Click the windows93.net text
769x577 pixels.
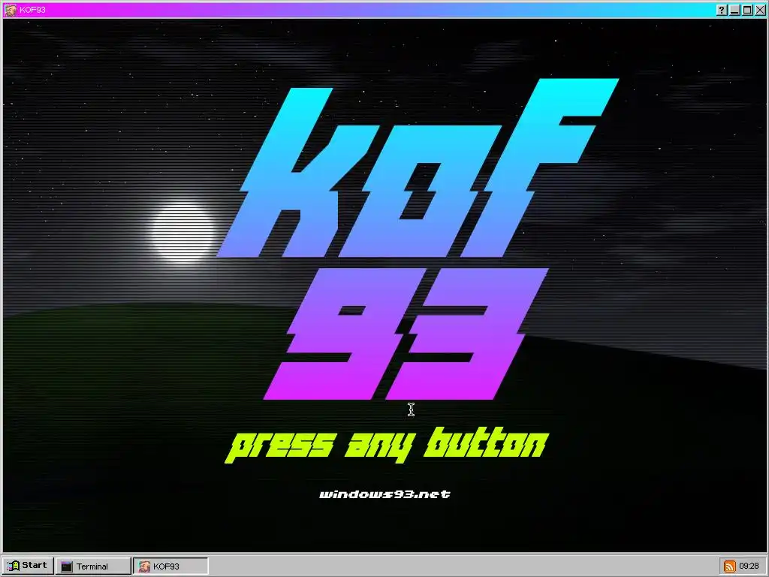point(384,494)
